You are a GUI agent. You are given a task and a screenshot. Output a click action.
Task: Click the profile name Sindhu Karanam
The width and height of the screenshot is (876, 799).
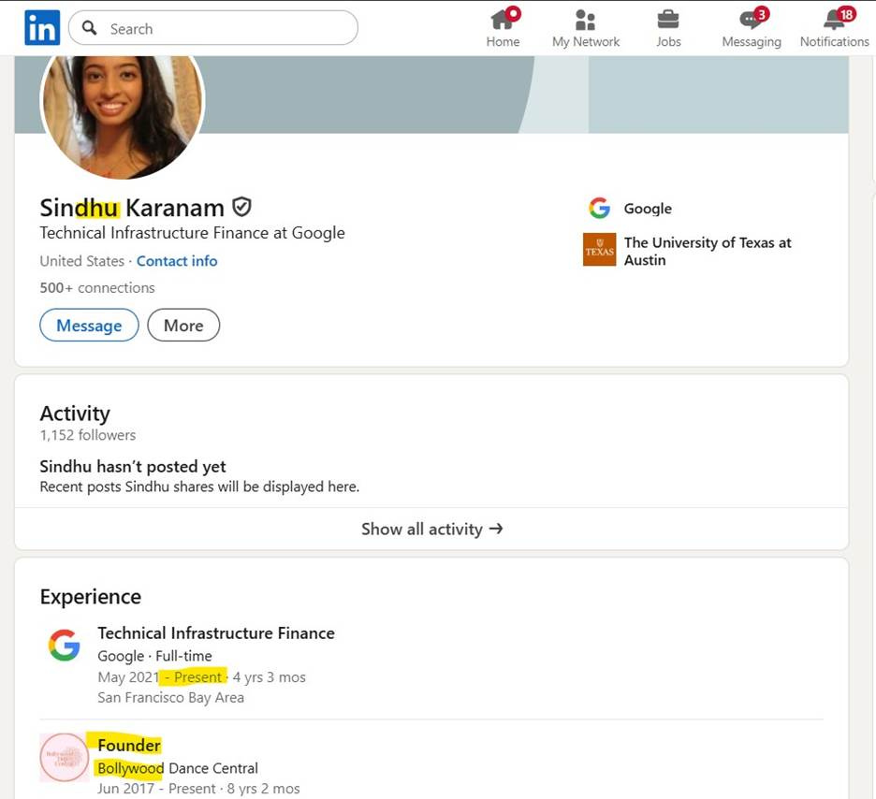point(132,208)
